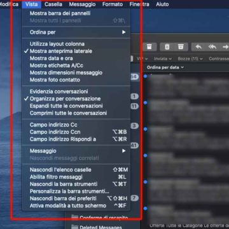Click the reply arrow icon
The width and height of the screenshot is (229, 229).
pyautogui.click(x=198, y=47)
